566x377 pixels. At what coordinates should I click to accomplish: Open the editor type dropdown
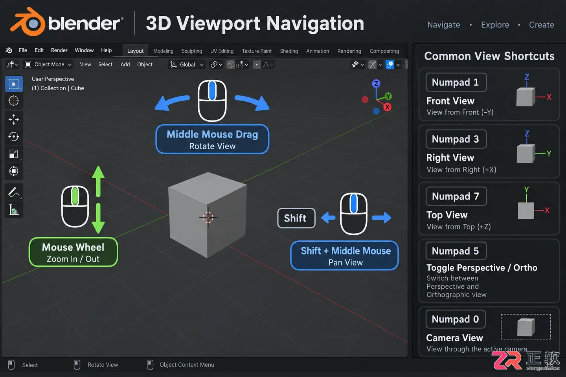[x=13, y=64]
